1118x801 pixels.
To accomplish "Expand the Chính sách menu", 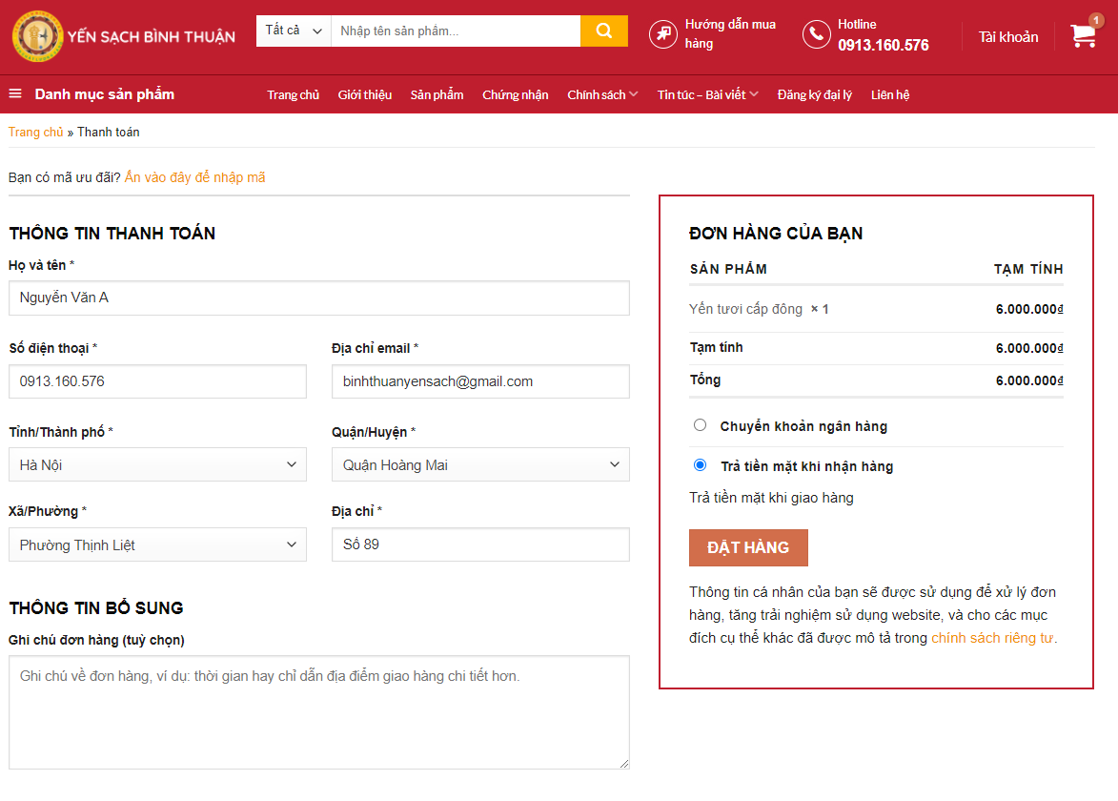I will pyautogui.click(x=602, y=94).
